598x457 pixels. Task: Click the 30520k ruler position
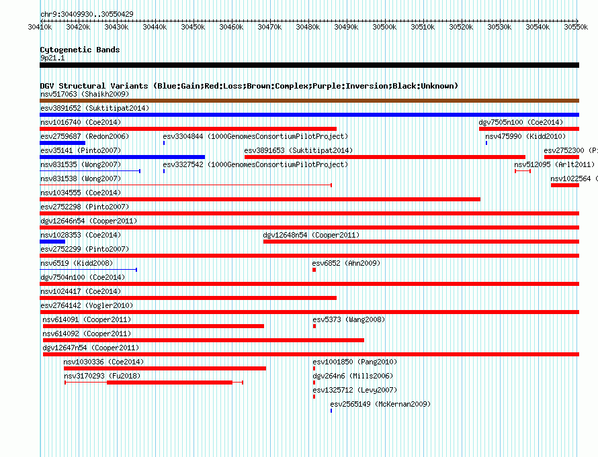tap(461, 27)
